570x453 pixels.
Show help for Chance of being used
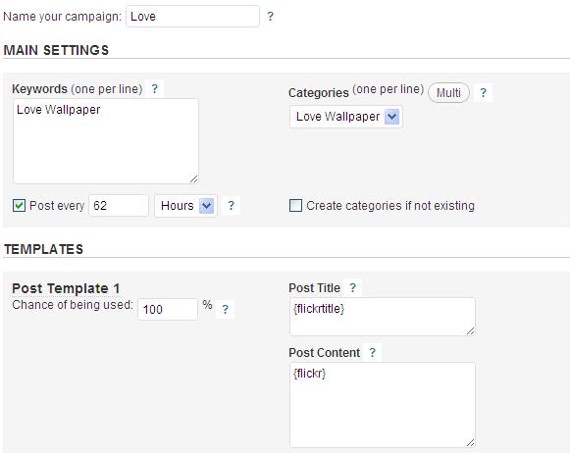coord(226,309)
